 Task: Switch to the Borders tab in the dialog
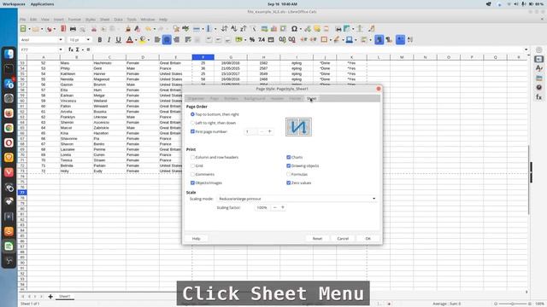(231, 99)
